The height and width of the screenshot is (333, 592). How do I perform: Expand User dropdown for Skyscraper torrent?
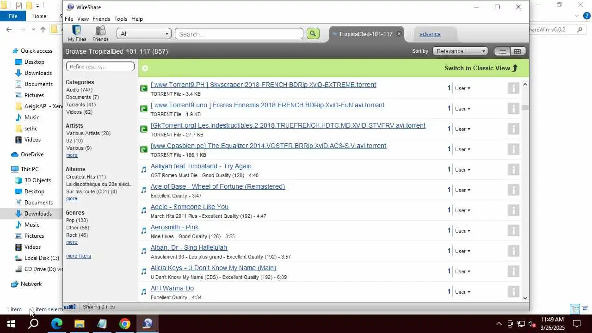click(x=462, y=88)
